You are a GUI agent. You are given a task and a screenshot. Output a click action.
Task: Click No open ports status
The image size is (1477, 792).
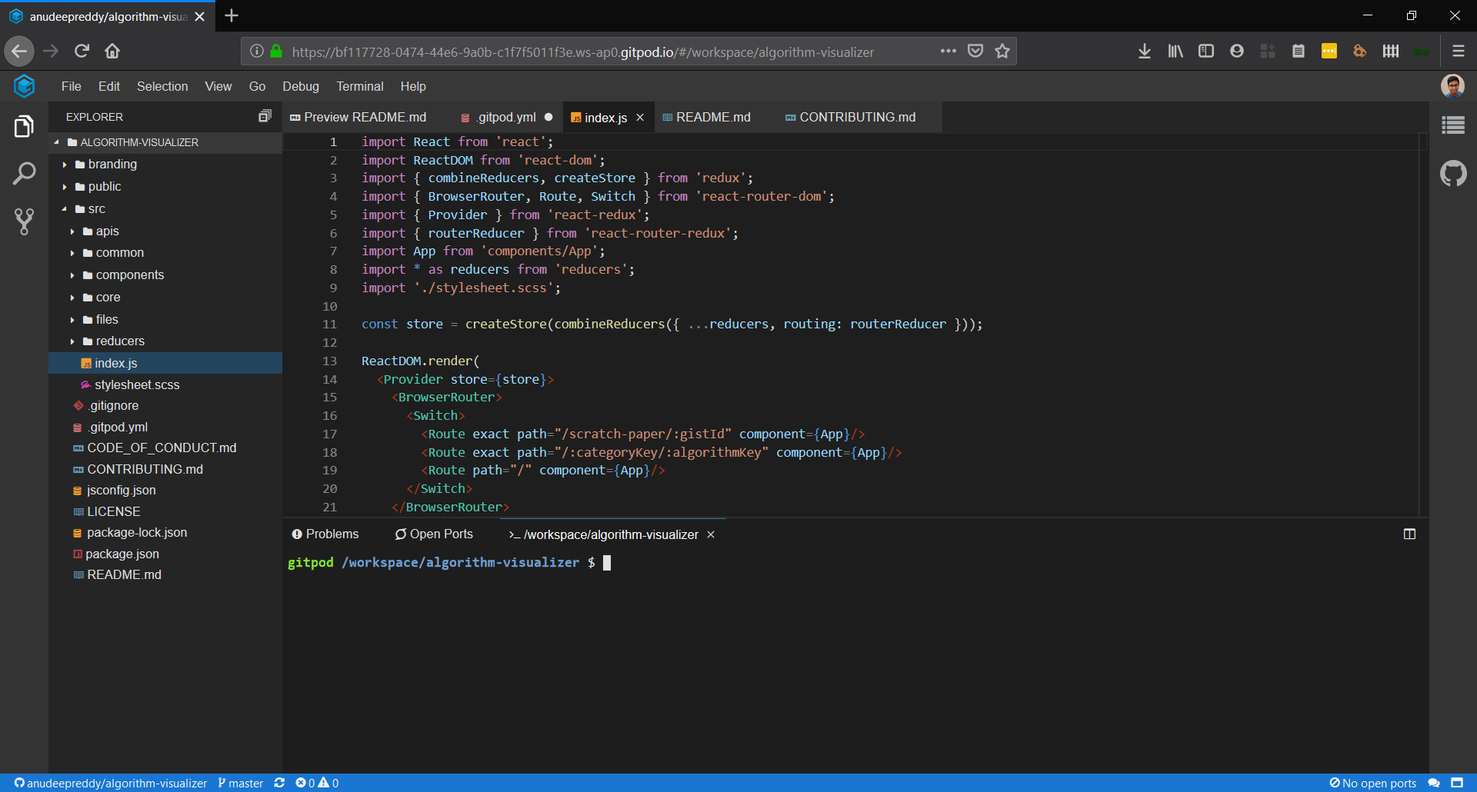click(x=1373, y=783)
